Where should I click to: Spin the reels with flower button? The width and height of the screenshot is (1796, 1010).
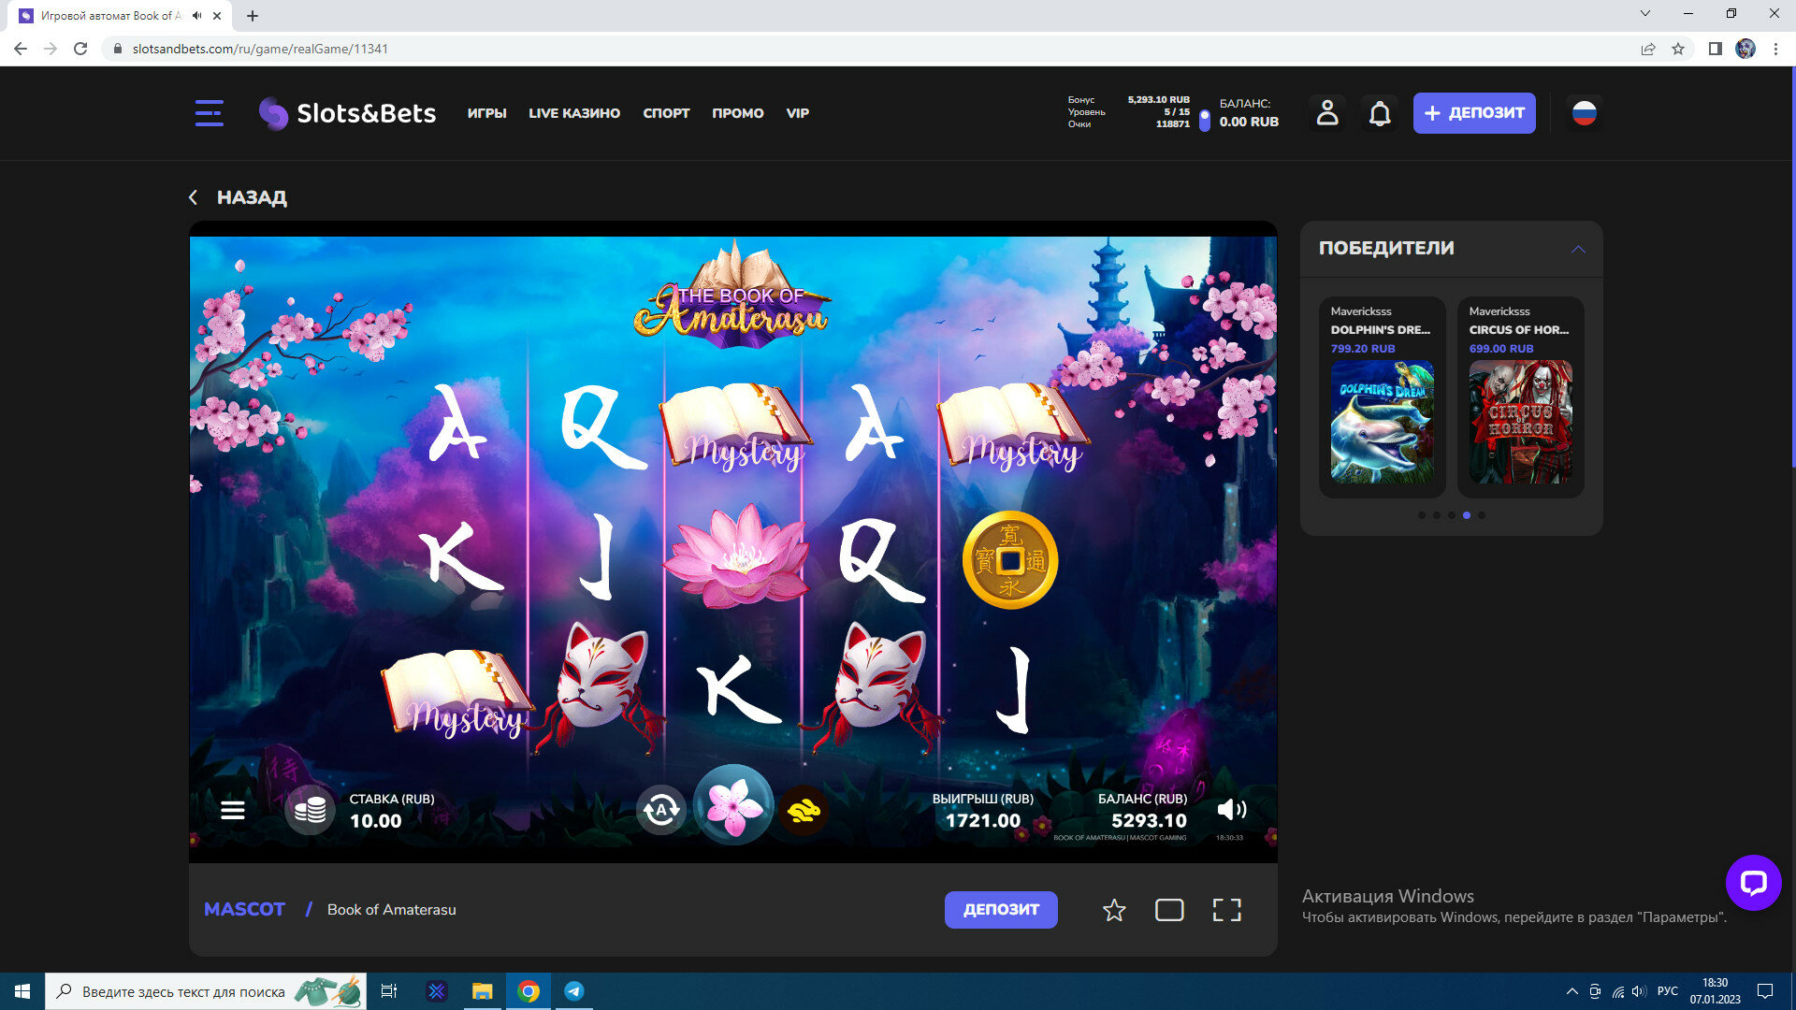(x=733, y=806)
